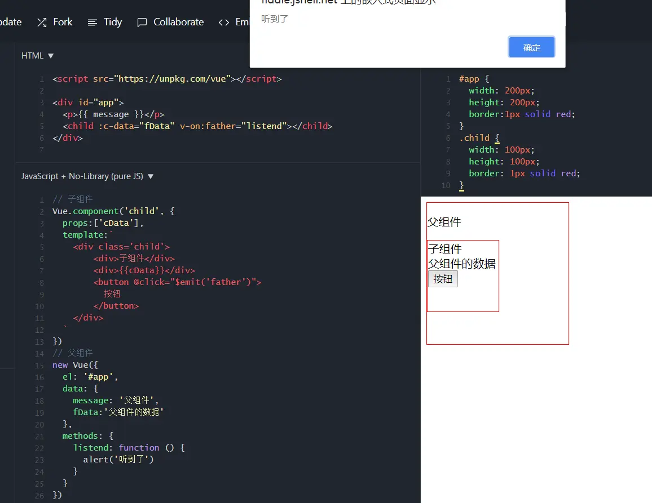Click v-on:father="listend" attribute in the HTML editor
The height and width of the screenshot is (503, 652).
click(x=234, y=126)
